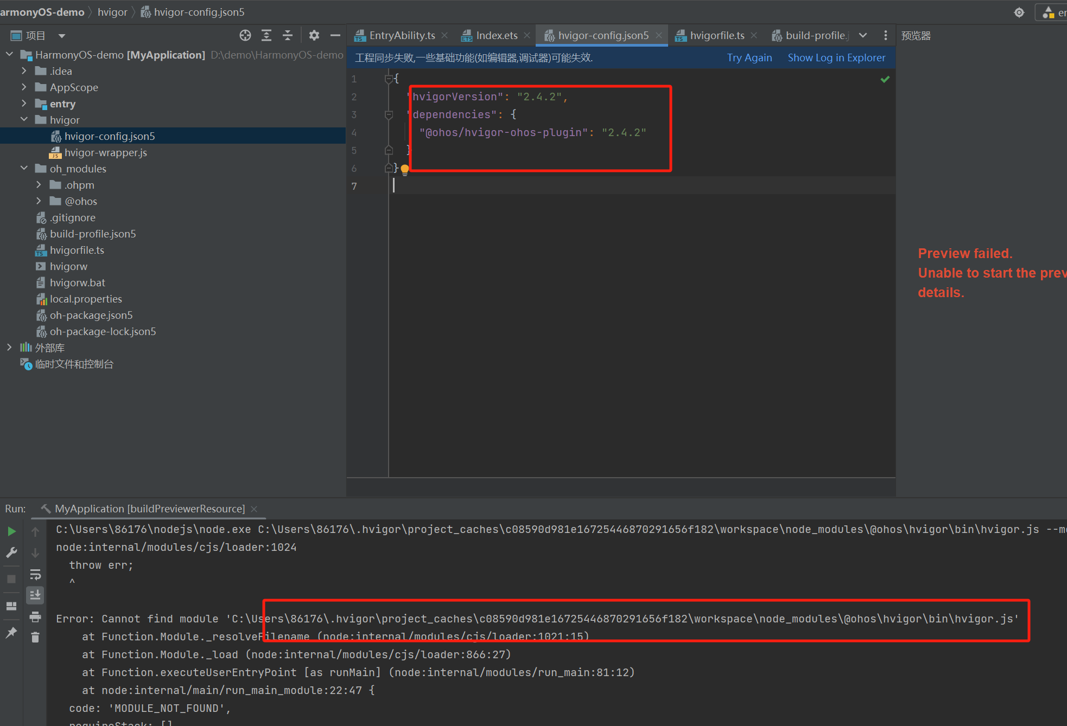Click the up arrow in Run console
Viewport: 1067px width, 726px height.
tap(35, 532)
